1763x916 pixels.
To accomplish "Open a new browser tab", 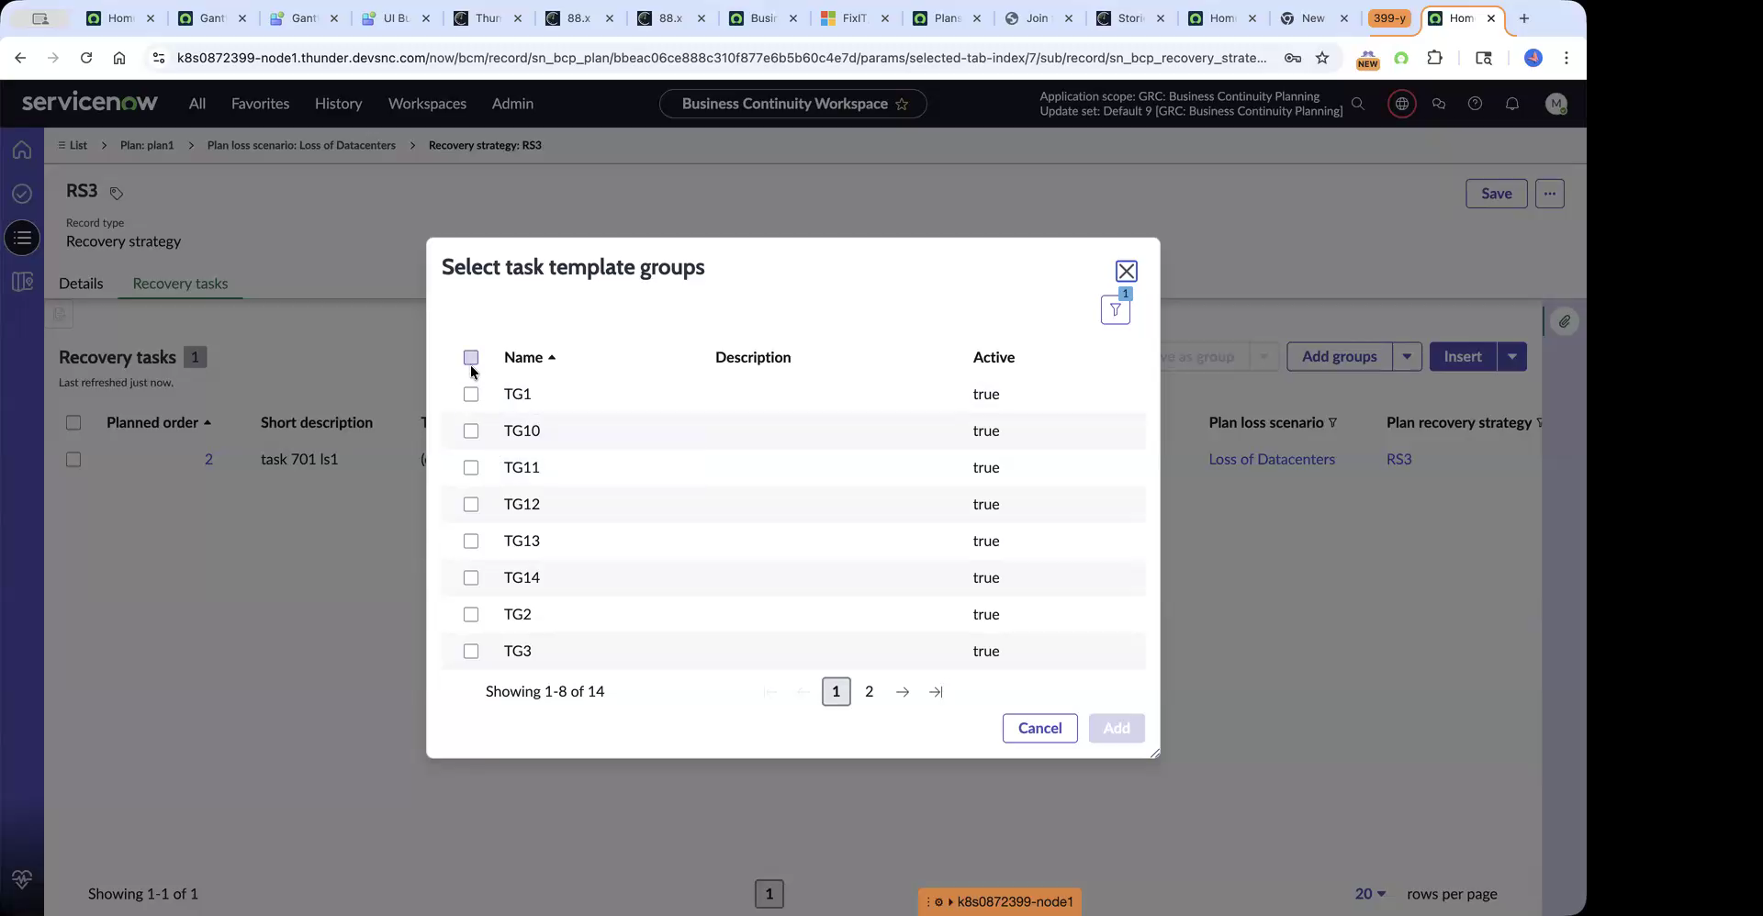I will (1524, 18).
